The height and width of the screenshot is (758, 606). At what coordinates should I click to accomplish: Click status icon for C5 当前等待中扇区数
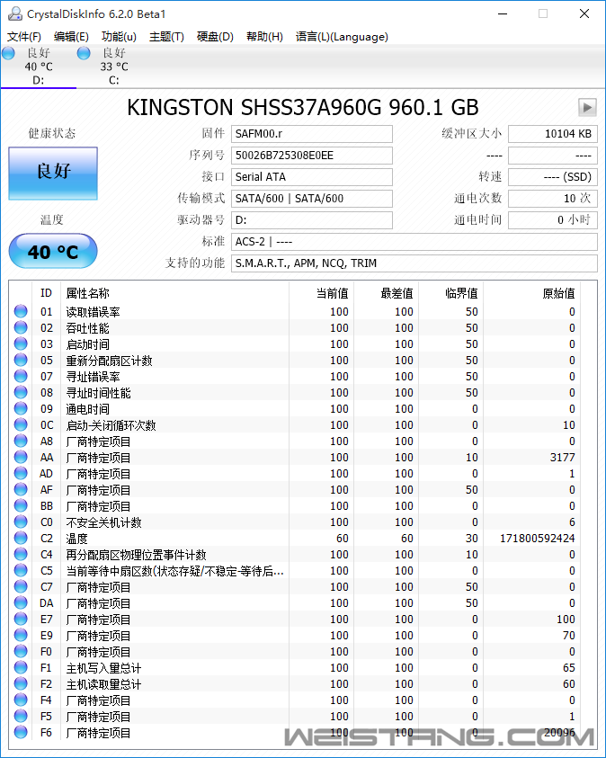[x=21, y=570]
